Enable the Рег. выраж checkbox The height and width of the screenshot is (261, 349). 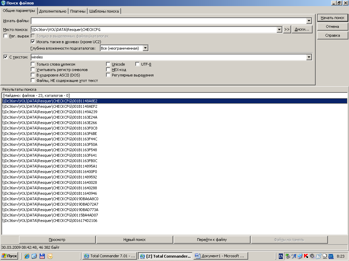[x=5, y=36]
